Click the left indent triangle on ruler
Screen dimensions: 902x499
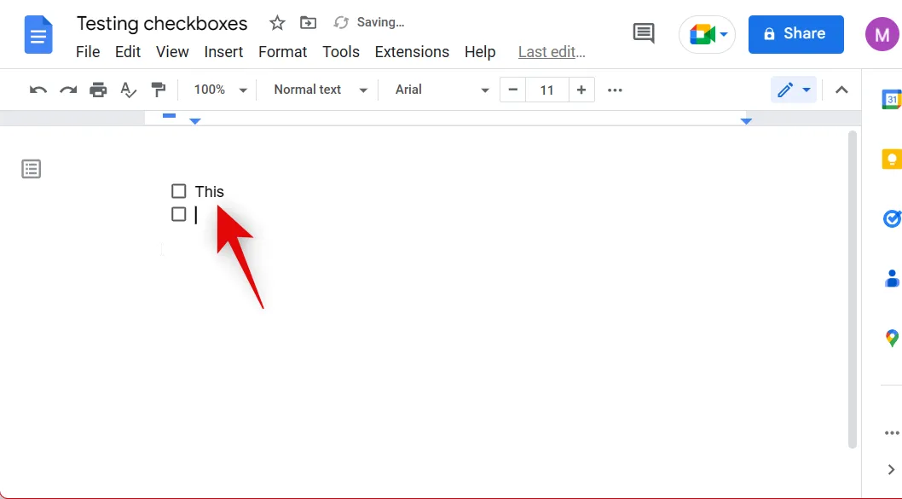click(195, 121)
